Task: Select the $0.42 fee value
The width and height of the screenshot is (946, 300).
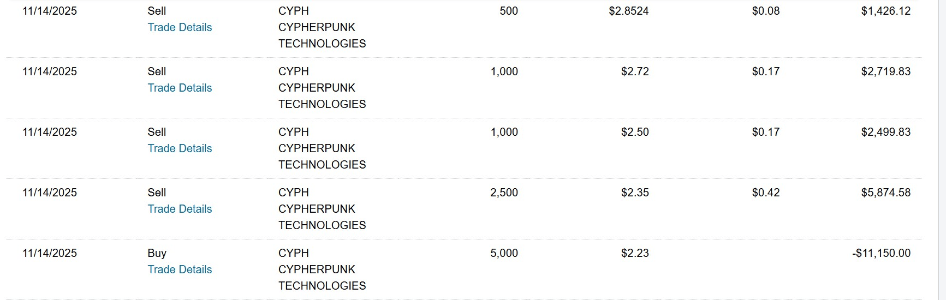Action: click(x=765, y=193)
